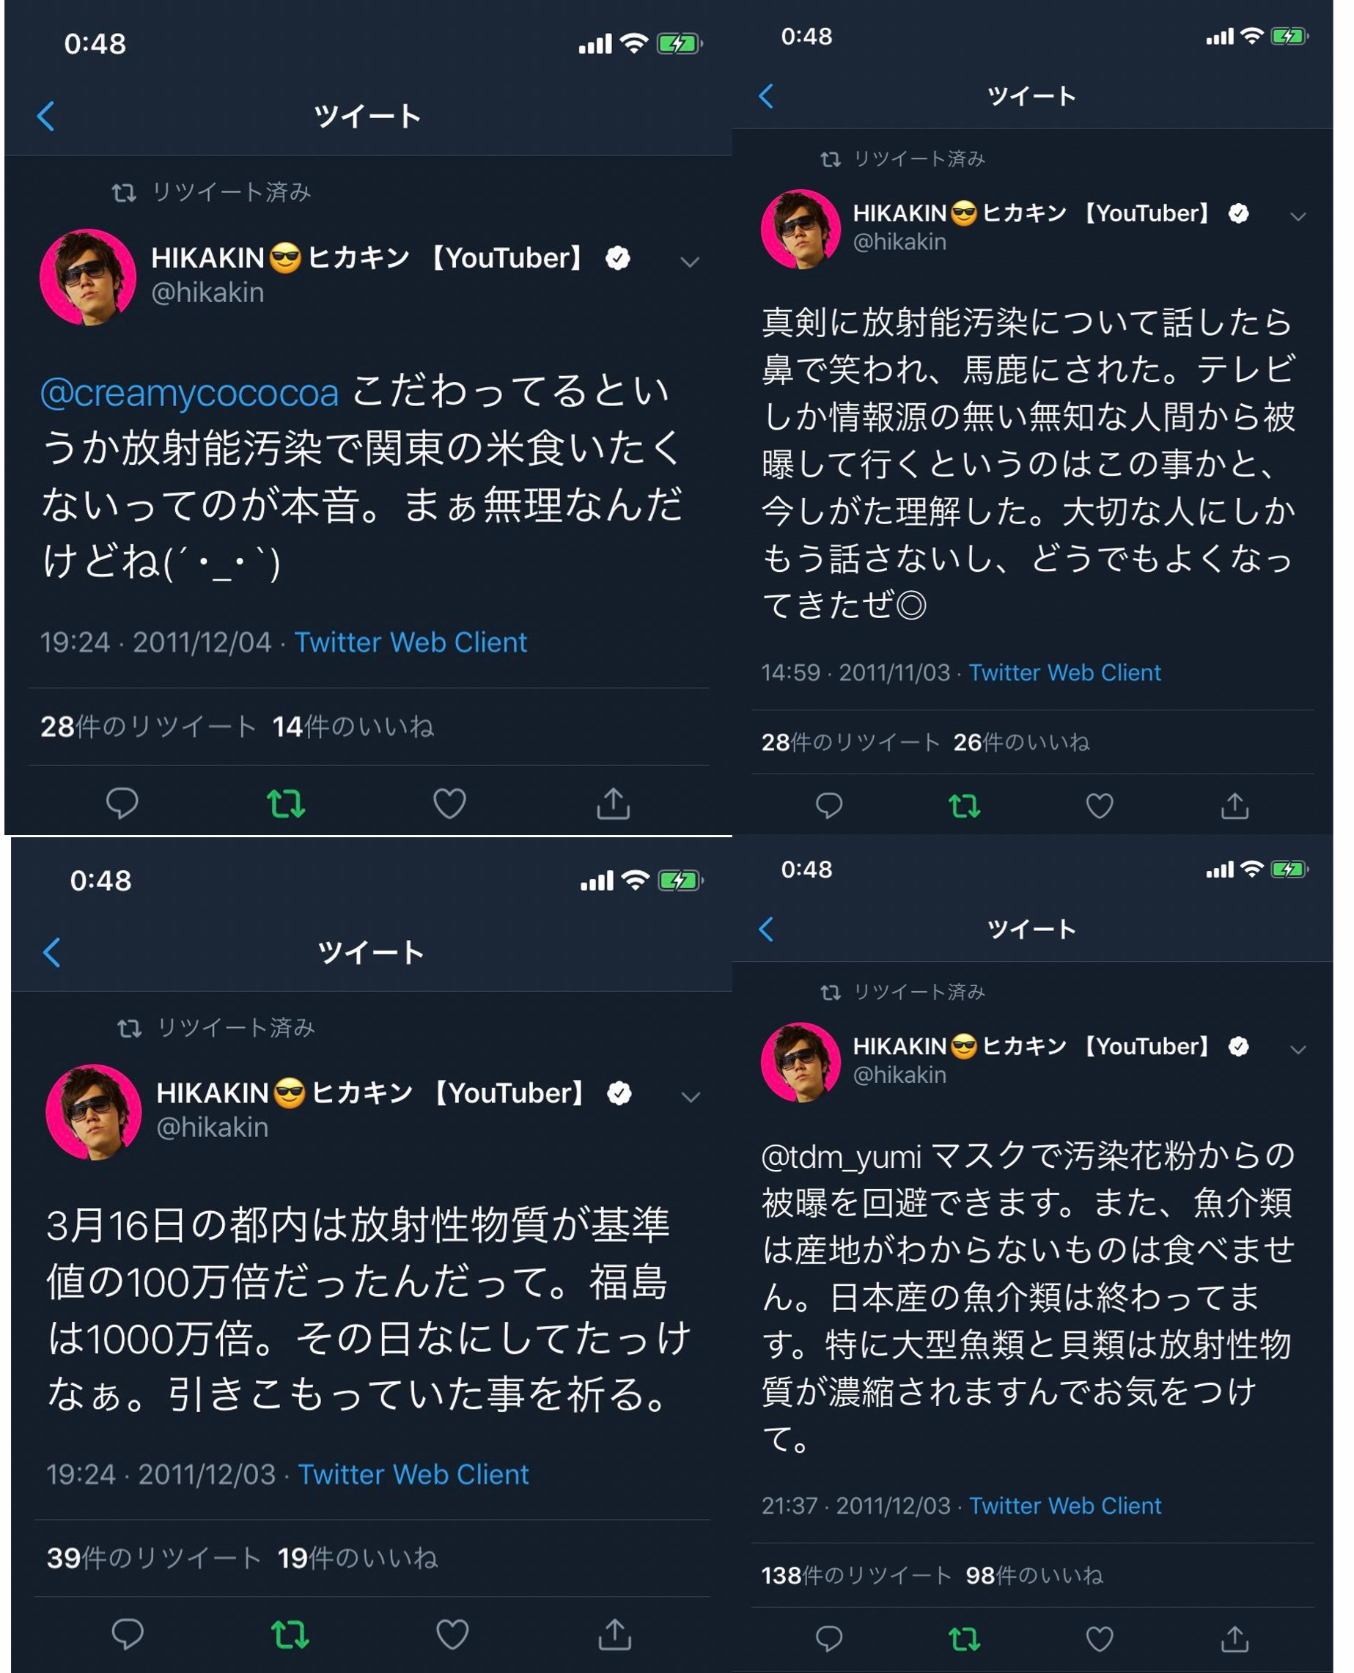
Task: Open the chevron menu on the 14:59 tweet
Action: (x=1298, y=216)
